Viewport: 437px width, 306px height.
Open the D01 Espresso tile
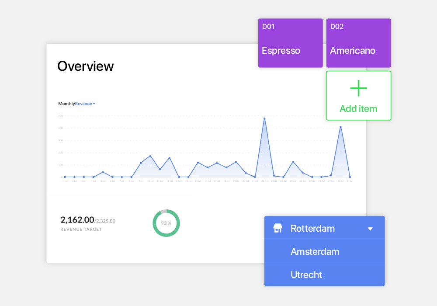coord(290,43)
